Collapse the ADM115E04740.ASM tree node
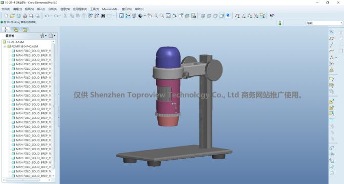 pyautogui.click(x=5, y=47)
